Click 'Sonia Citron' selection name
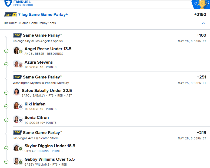Screen dimensions: 210x168 pos(37,118)
